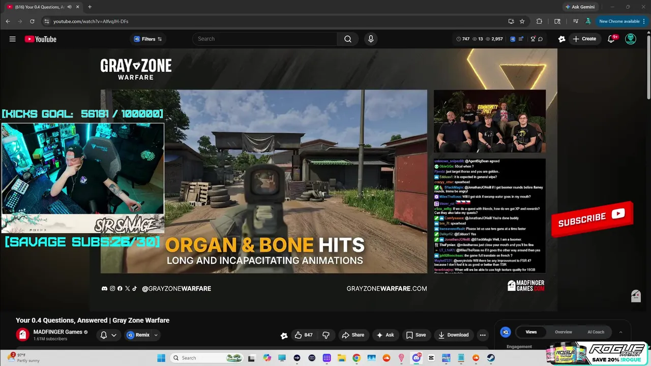Save video to playlist
The image size is (651, 366).
click(416, 335)
